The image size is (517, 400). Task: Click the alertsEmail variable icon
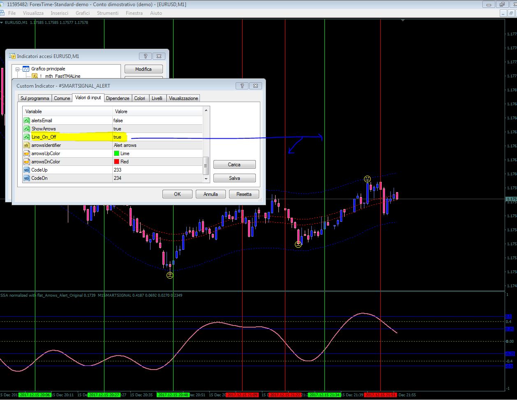point(27,121)
